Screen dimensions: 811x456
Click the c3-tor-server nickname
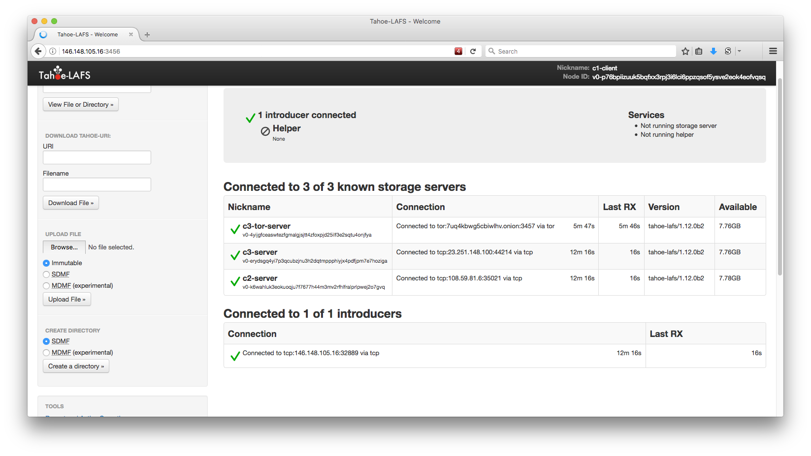[x=266, y=226]
